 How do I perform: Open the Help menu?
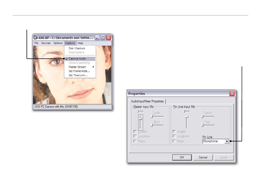[80, 43]
